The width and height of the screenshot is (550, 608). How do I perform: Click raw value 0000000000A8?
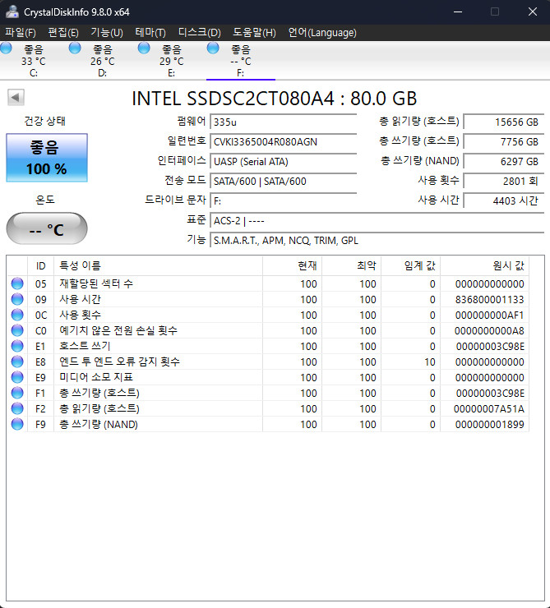pos(489,331)
